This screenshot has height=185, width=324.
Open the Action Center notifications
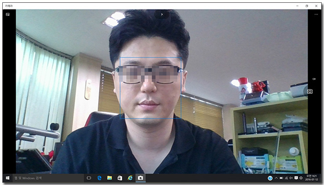coord(296,178)
